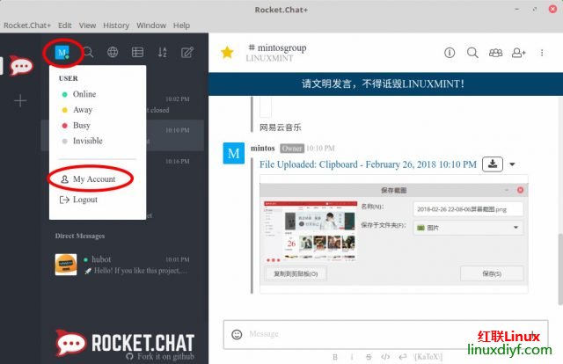Open the History menu
Viewport: 563px width, 364px height.
[116, 25]
